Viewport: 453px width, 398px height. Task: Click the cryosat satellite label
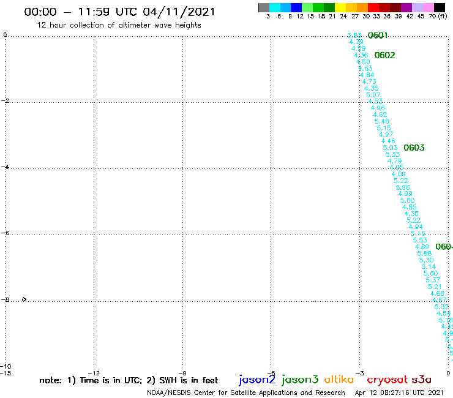(x=387, y=380)
